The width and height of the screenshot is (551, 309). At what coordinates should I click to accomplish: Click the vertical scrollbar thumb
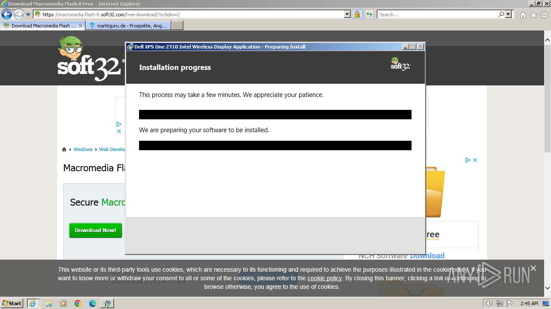tap(548, 98)
